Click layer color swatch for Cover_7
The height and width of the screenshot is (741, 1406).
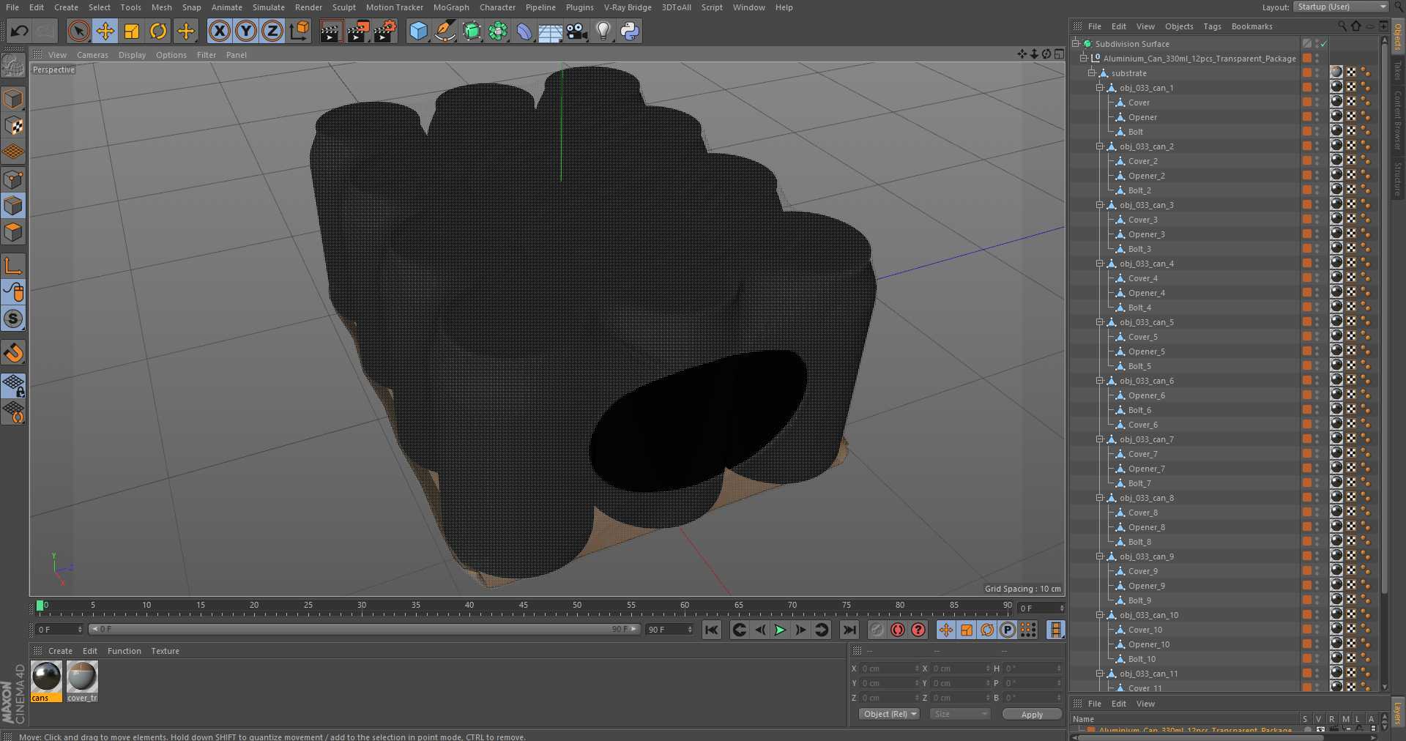coord(1306,454)
